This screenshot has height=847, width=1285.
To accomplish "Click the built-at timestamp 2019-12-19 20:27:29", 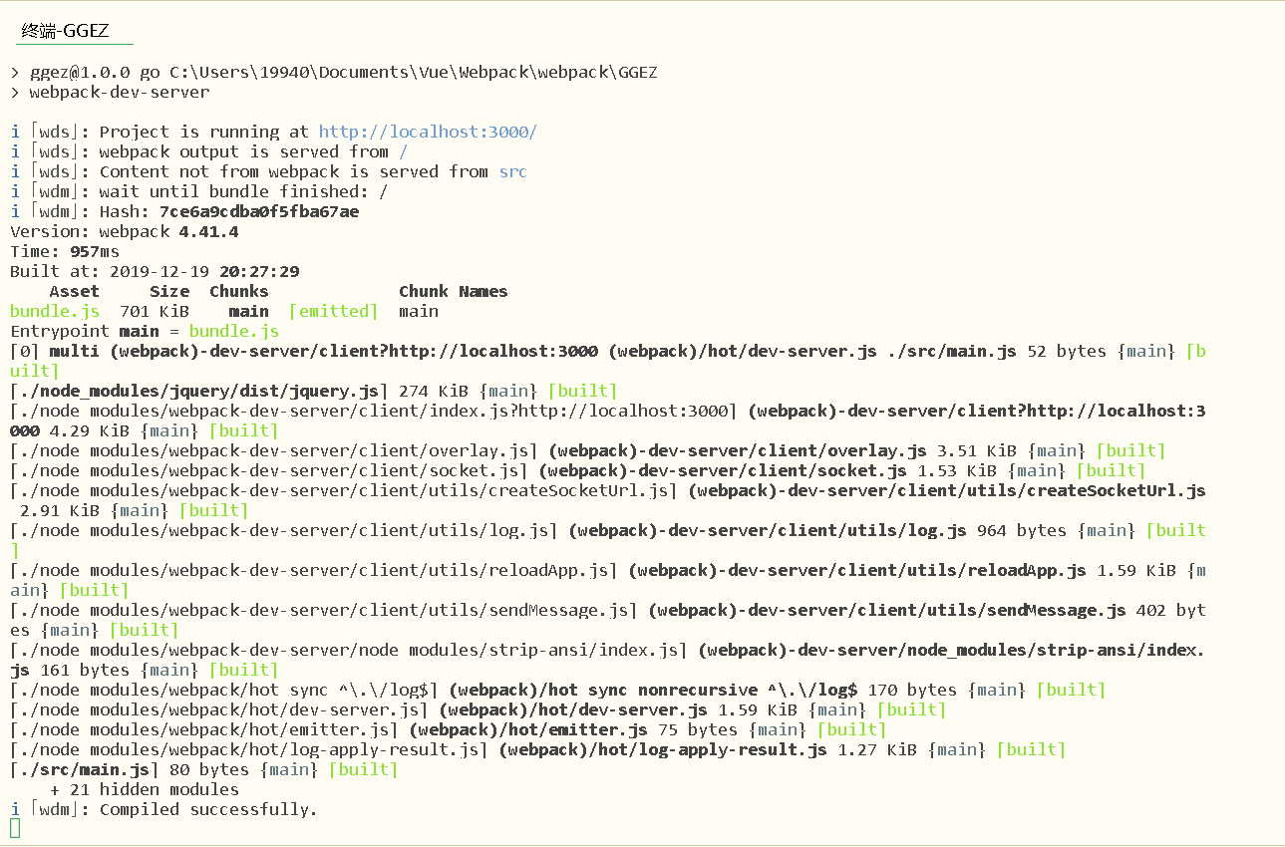I will pos(204,271).
